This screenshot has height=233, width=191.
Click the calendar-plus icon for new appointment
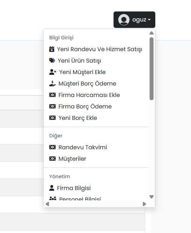coord(51,49)
